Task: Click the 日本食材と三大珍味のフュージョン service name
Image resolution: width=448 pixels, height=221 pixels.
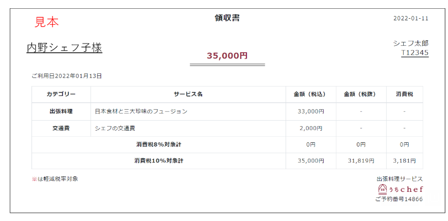Action: coord(141,111)
